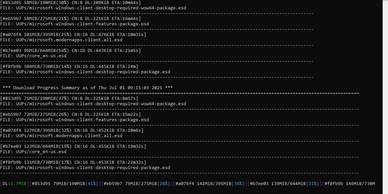Click the 104MiB/730MiB(14%) progress line

pos(69,67)
